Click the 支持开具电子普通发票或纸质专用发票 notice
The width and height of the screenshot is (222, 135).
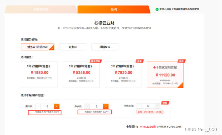pos(179,9)
